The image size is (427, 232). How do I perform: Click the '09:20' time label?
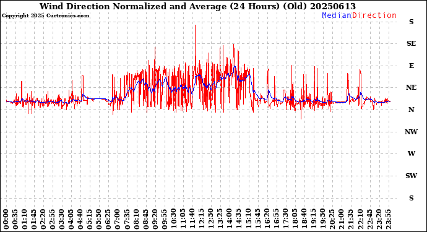(155, 219)
